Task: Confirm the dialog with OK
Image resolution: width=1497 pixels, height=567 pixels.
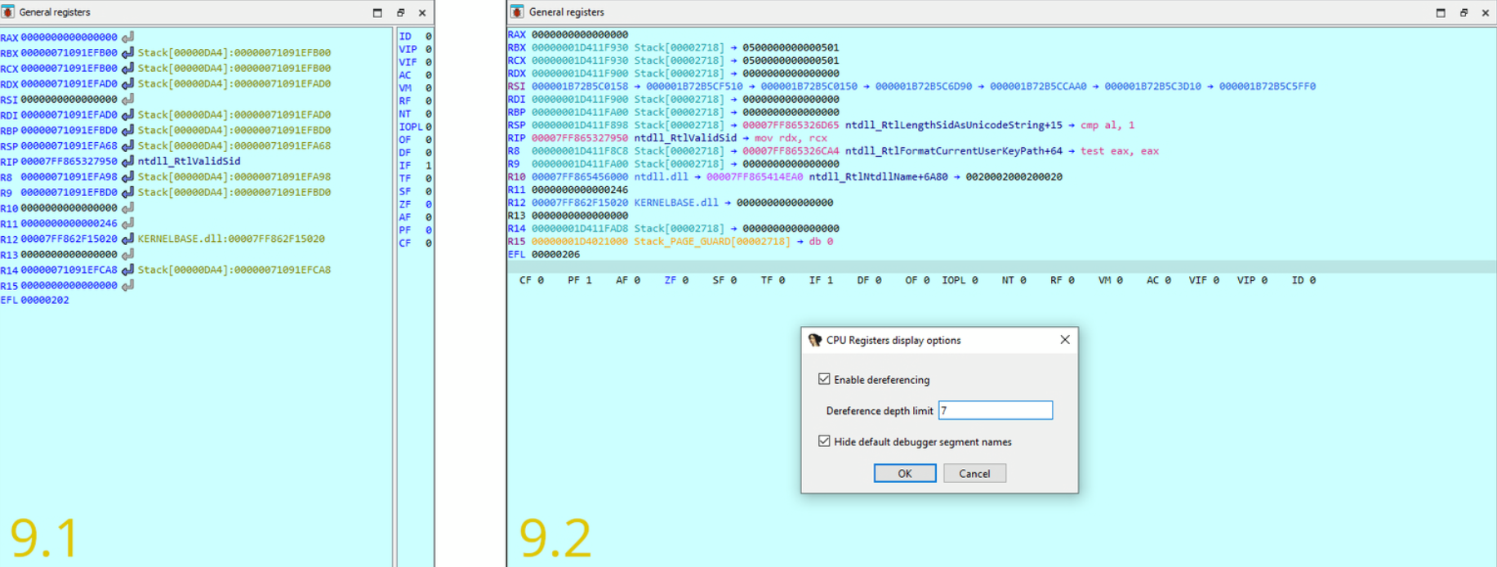Action: pos(905,474)
